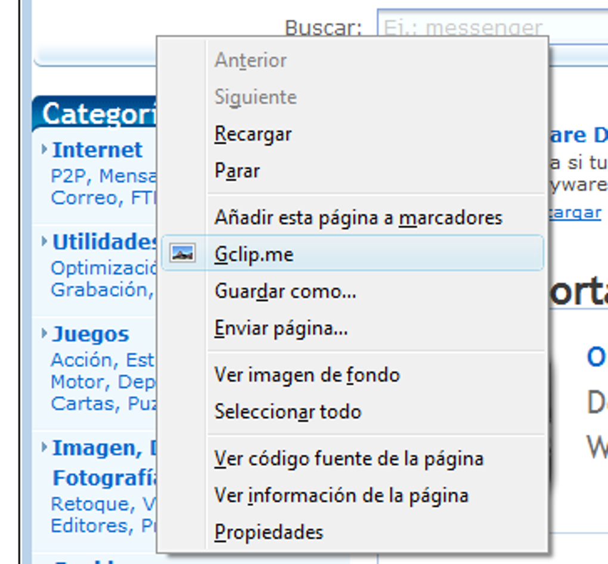Open Ver código fuente de la página
This screenshot has height=564, width=608.
[349, 459]
